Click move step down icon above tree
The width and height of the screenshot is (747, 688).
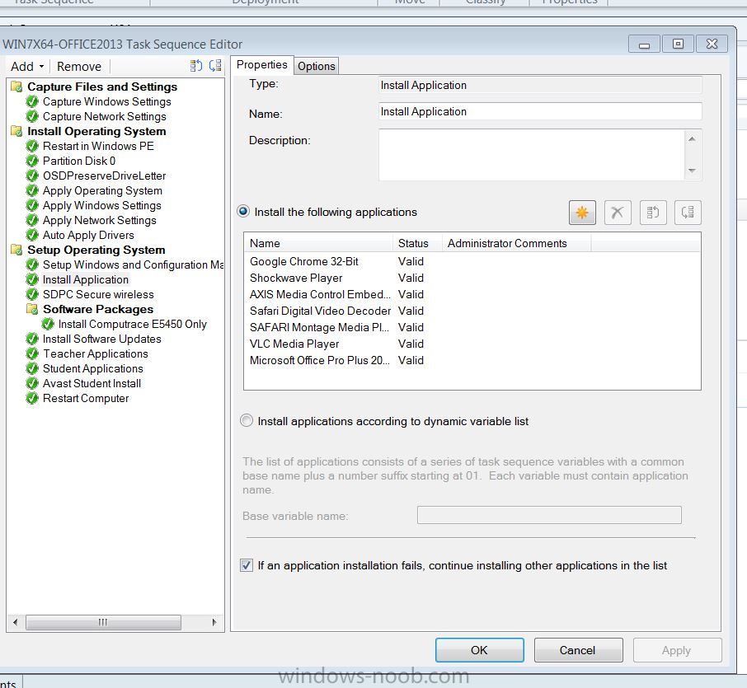point(215,66)
